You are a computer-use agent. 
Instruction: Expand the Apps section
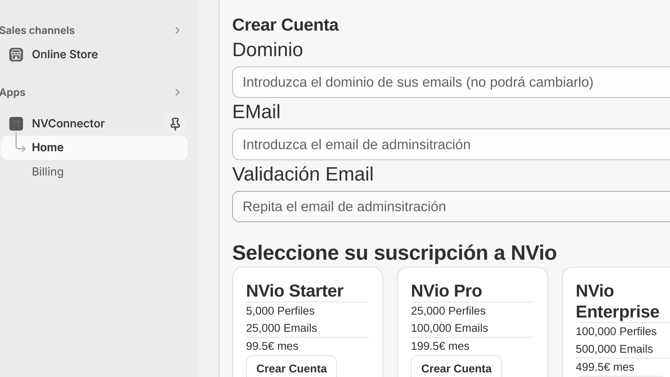[x=177, y=92]
